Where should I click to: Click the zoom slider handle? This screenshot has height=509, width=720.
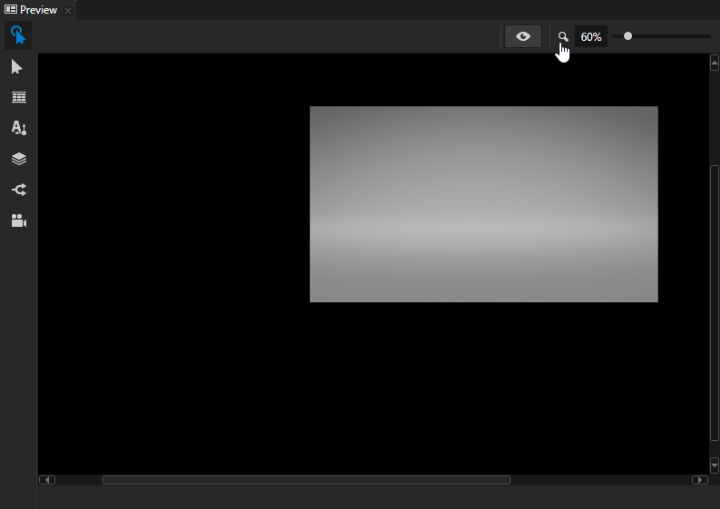[x=628, y=36]
